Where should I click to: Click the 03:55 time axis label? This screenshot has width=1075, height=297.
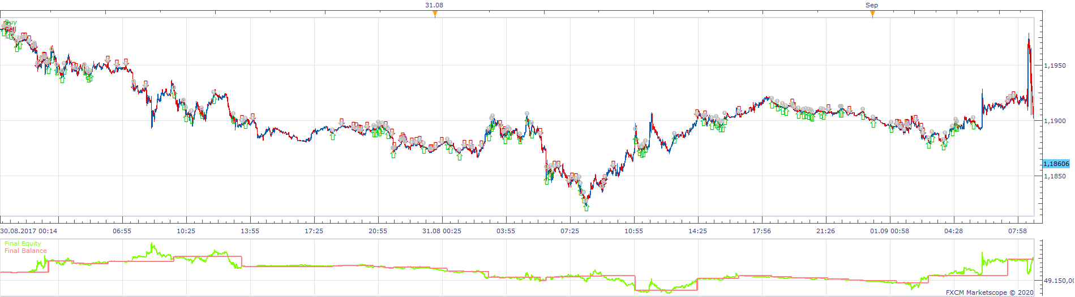coord(506,231)
